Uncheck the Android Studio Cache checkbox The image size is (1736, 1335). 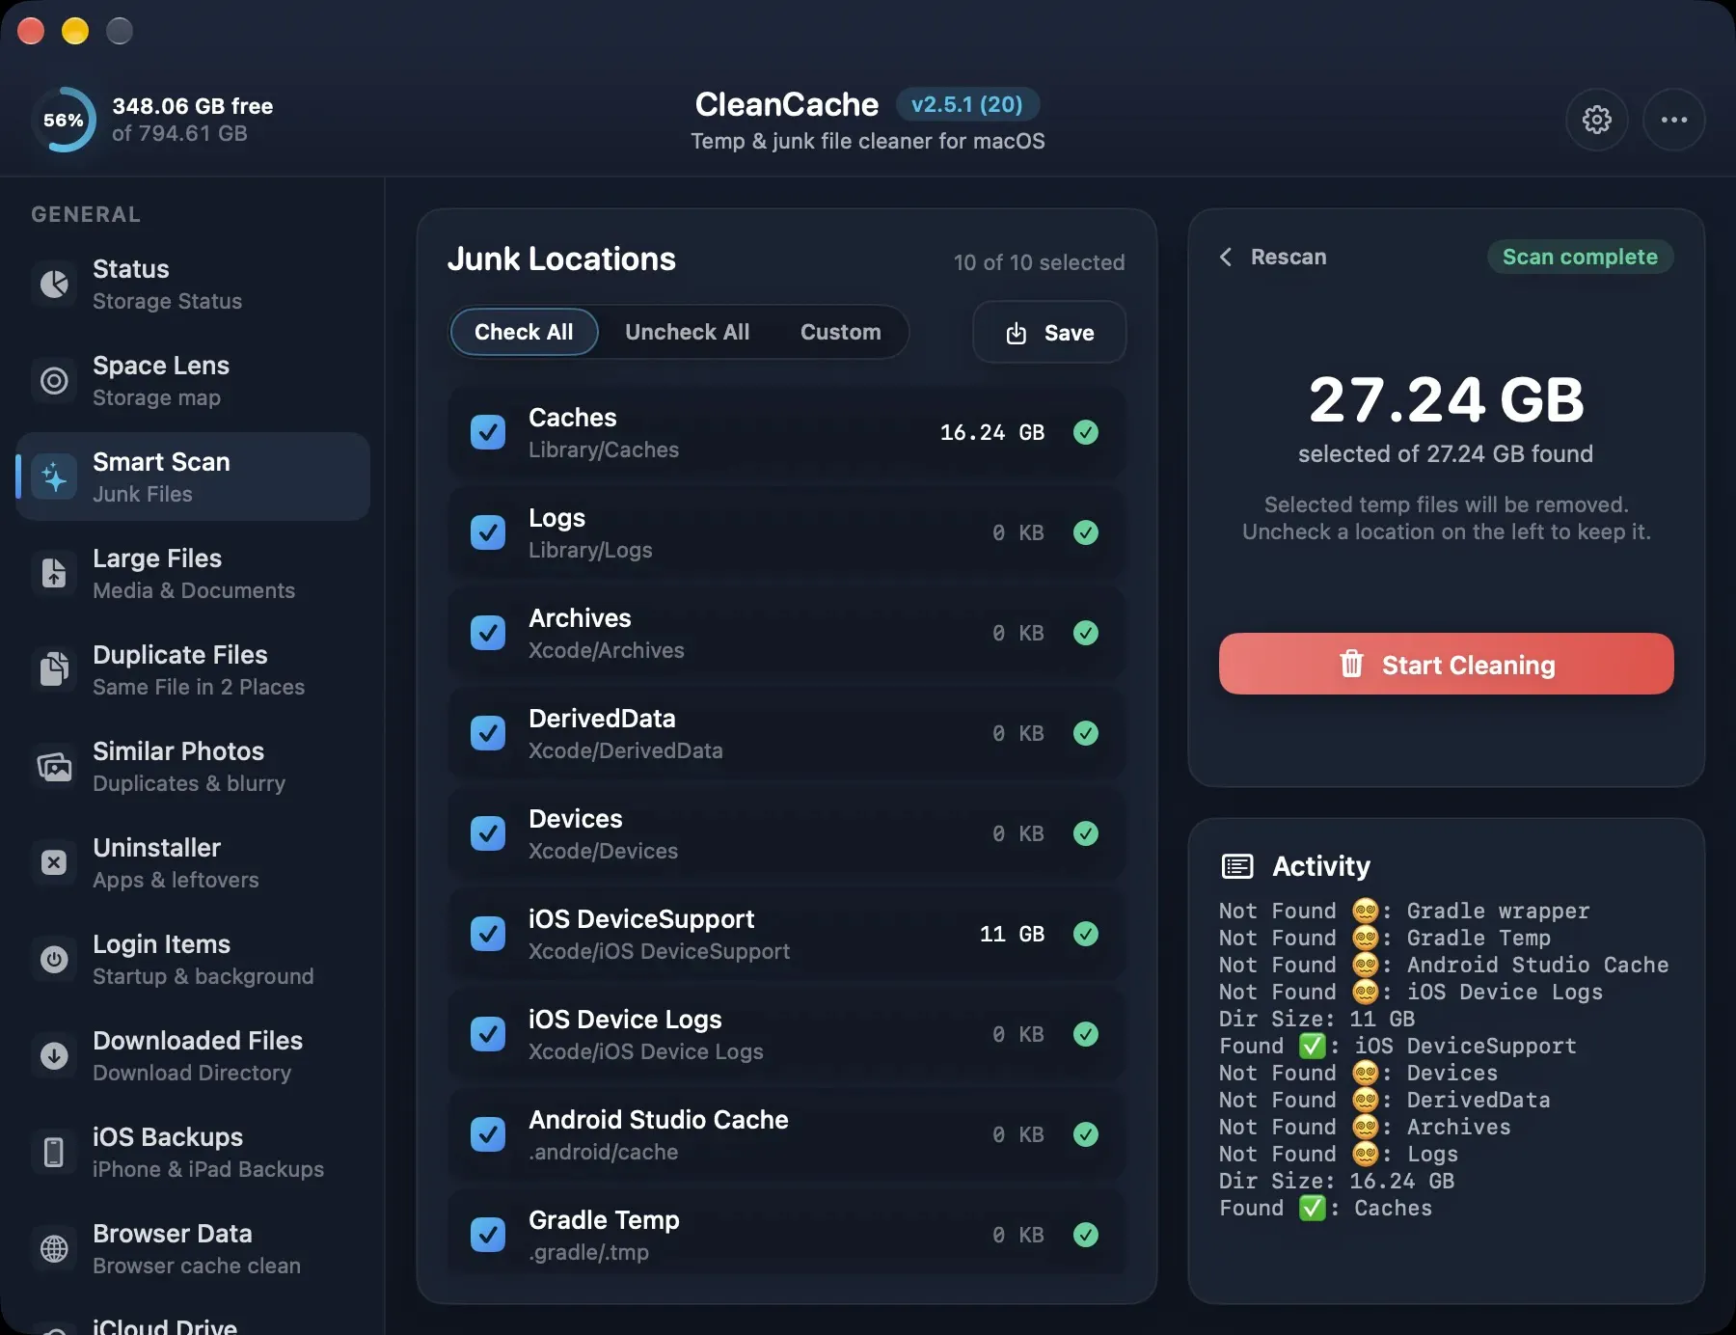coord(488,1134)
